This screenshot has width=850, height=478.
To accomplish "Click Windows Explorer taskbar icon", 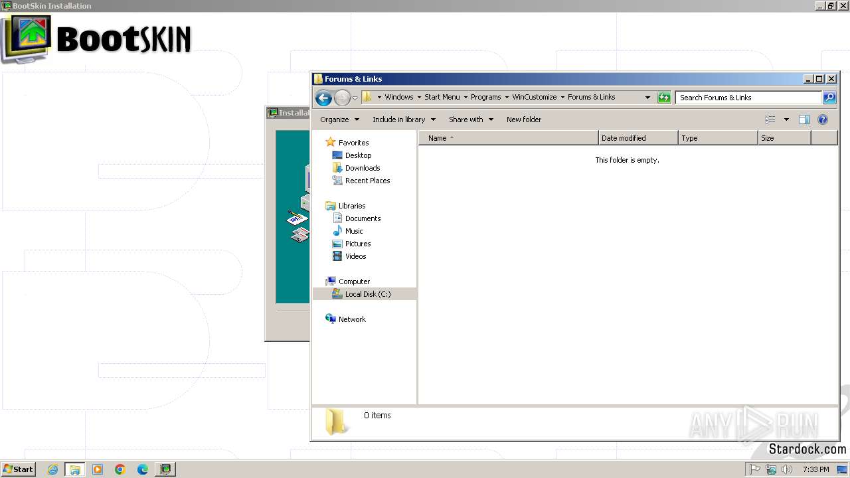I will point(75,469).
